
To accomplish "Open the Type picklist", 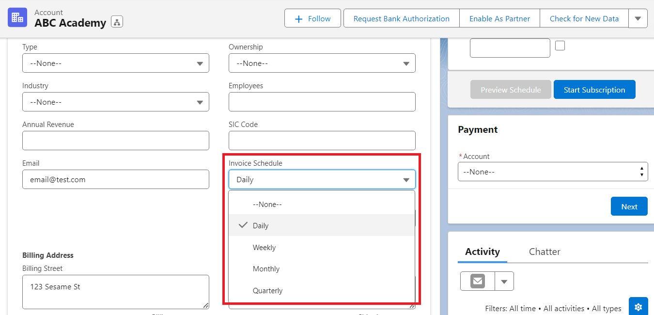I will pyautogui.click(x=115, y=63).
